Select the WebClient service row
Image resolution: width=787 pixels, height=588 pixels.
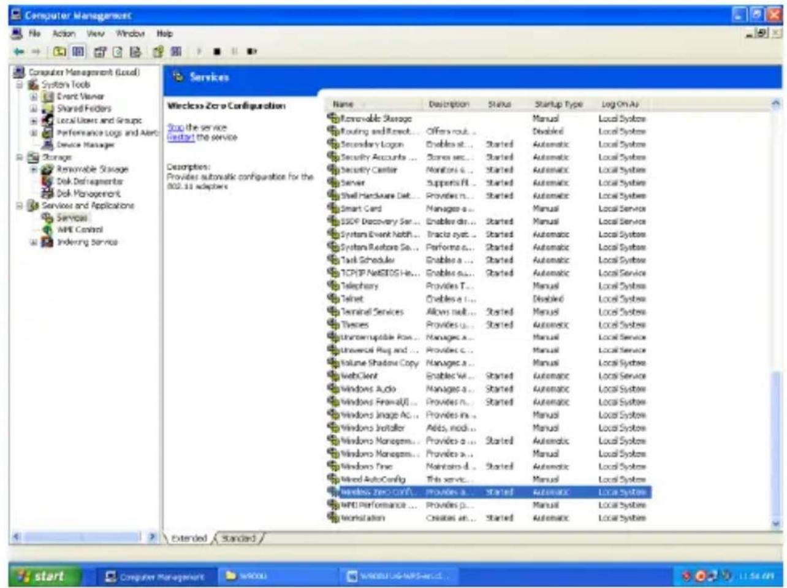point(489,376)
